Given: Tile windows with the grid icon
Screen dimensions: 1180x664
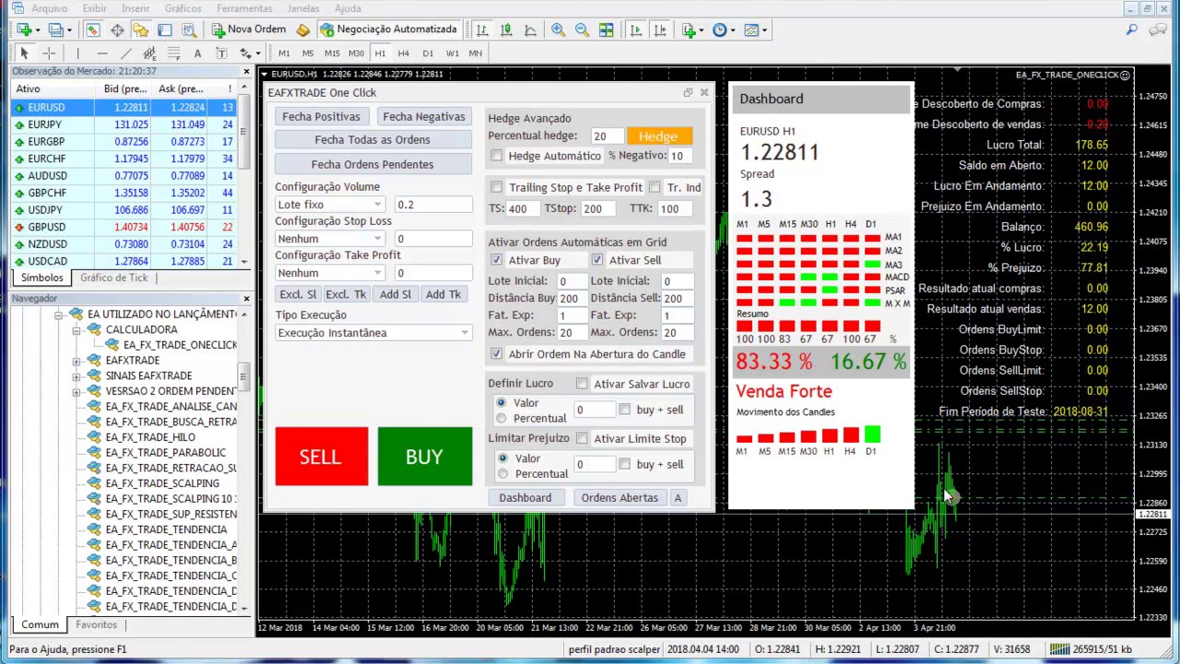Looking at the screenshot, I should click(606, 30).
